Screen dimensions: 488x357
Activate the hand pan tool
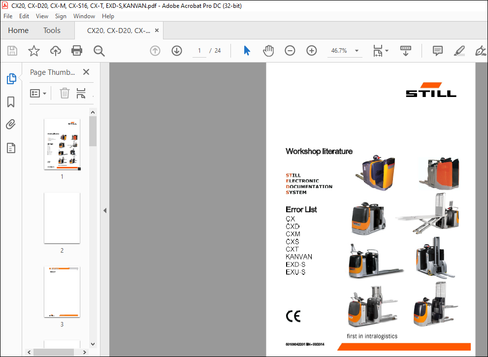tap(268, 50)
